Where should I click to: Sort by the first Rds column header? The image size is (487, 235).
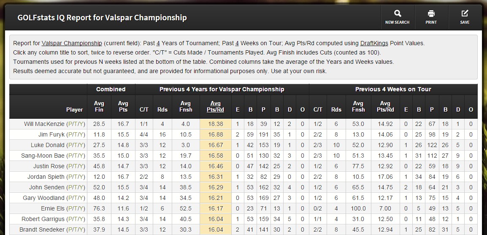(x=162, y=109)
